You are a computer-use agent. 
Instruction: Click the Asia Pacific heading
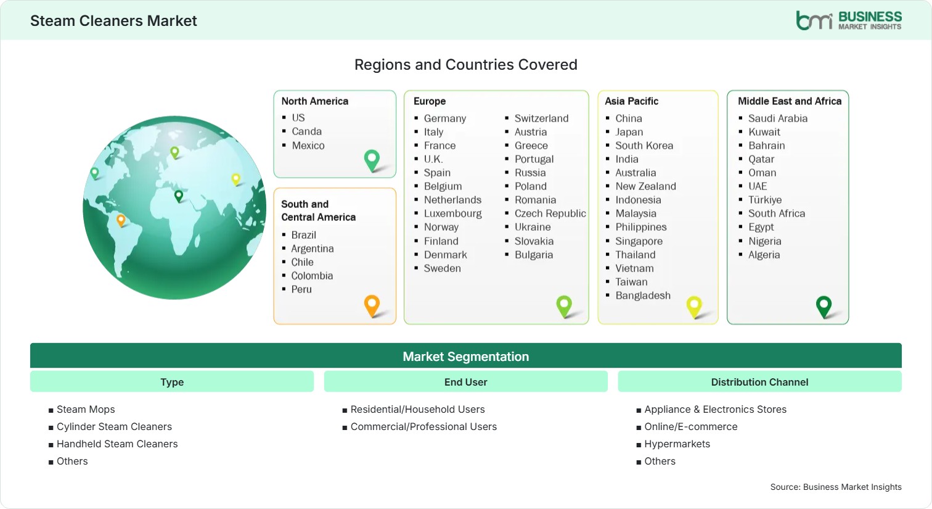tap(631, 101)
